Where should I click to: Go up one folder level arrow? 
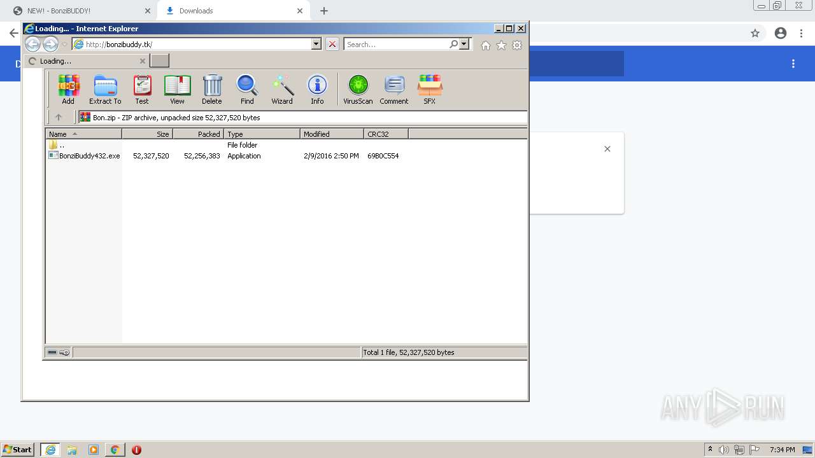(59, 117)
